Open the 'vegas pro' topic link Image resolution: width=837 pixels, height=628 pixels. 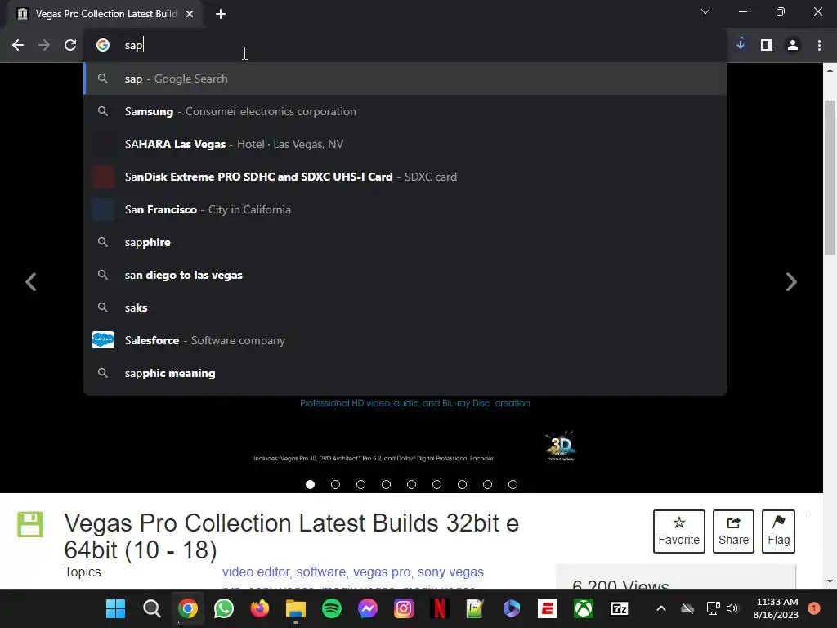point(382,572)
